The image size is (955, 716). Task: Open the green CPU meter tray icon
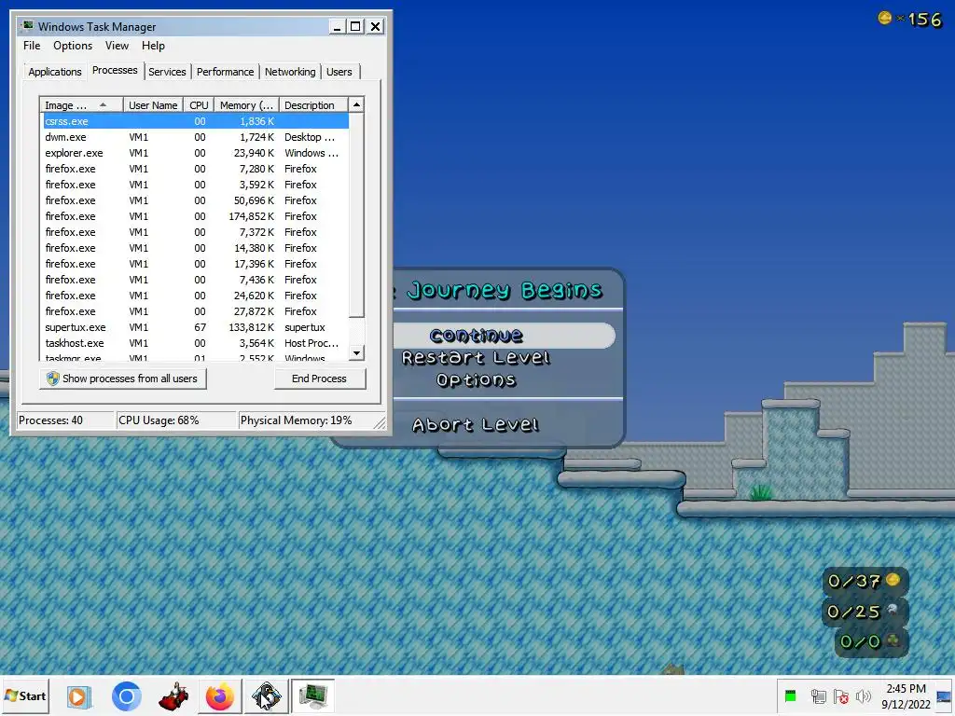pyautogui.click(x=791, y=695)
